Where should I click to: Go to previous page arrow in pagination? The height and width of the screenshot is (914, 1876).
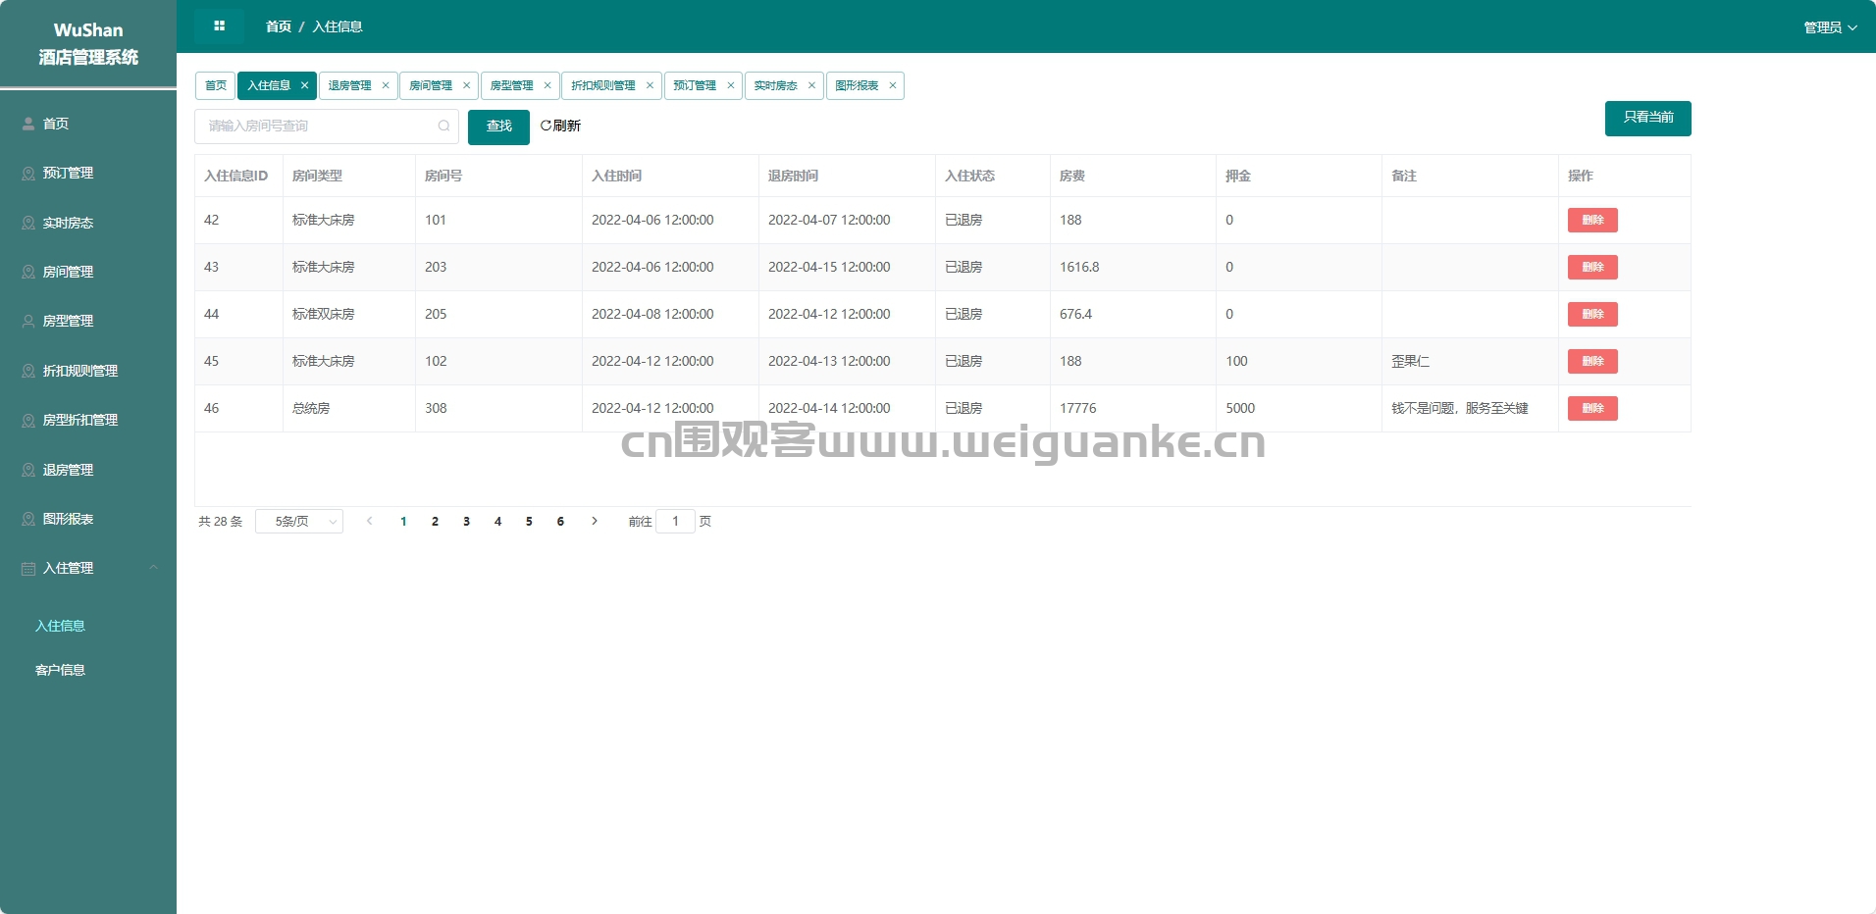pos(370,521)
